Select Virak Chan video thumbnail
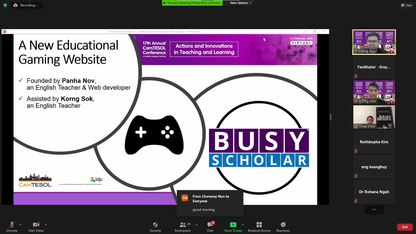The width and height of the screenshot is (416, 234). (374, 117)
